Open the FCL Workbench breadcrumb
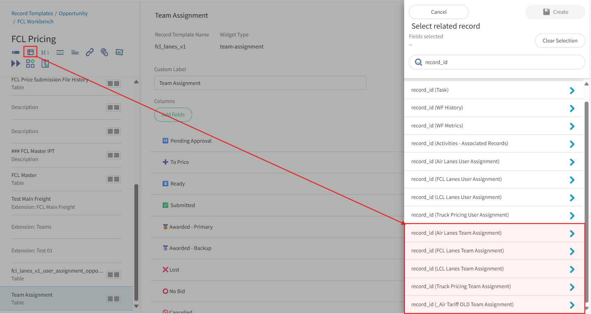591x314 pixels. pos(35,22)
